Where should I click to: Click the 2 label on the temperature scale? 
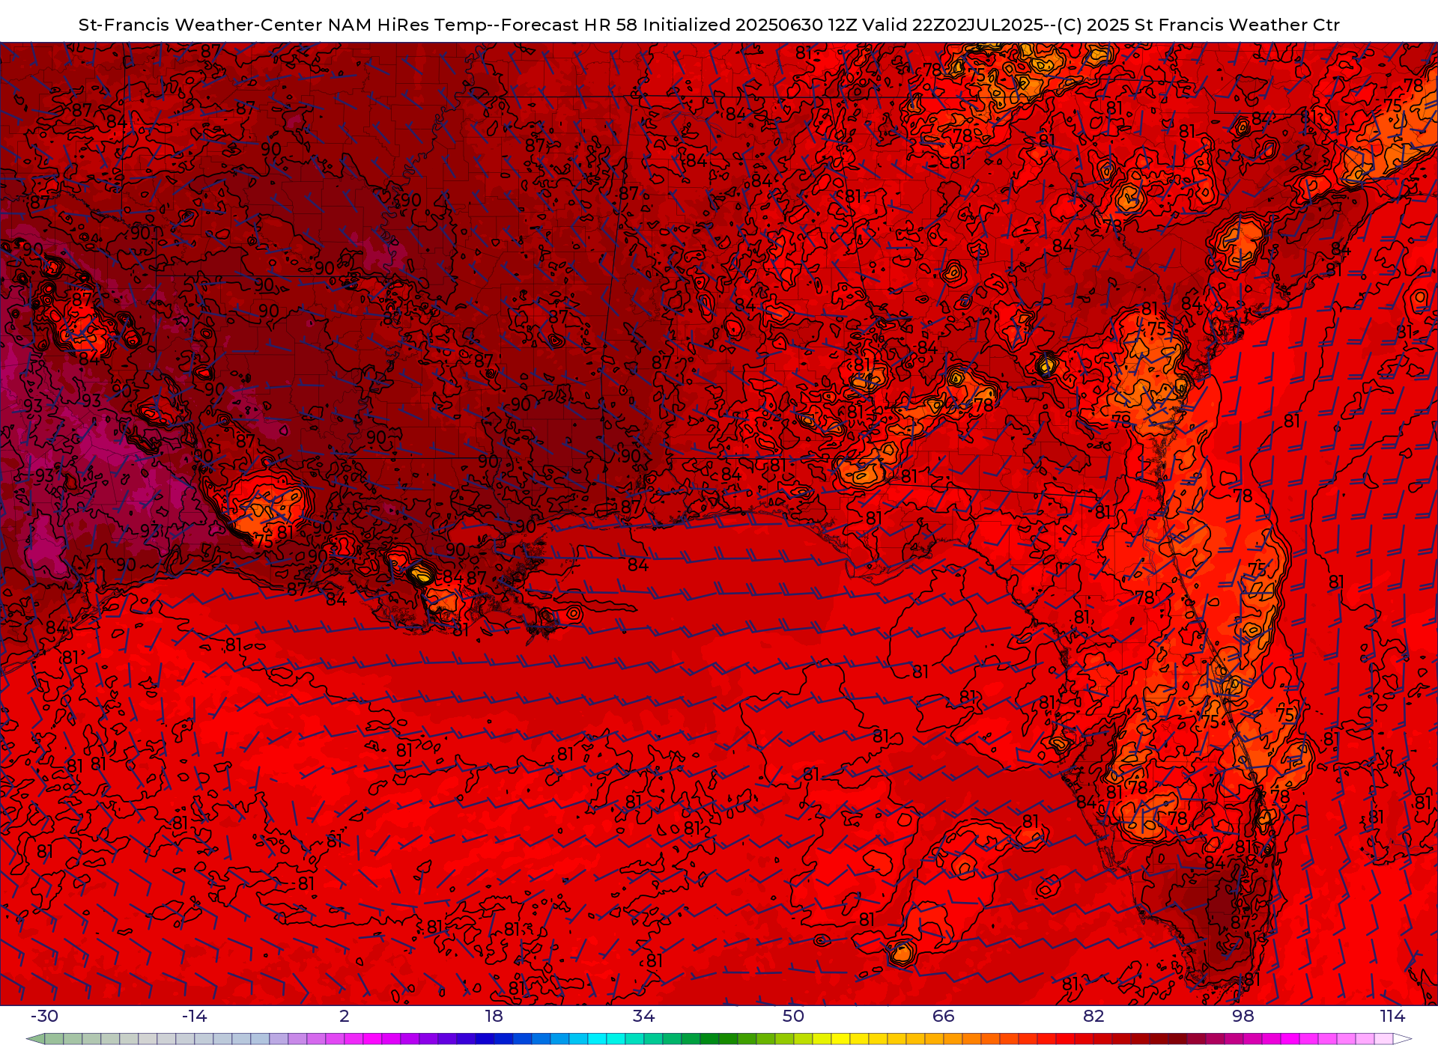[345, 1016]
